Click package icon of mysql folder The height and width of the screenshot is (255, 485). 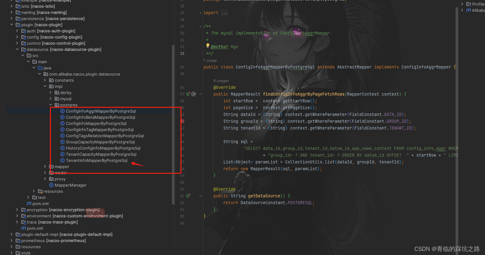[57, 99]
